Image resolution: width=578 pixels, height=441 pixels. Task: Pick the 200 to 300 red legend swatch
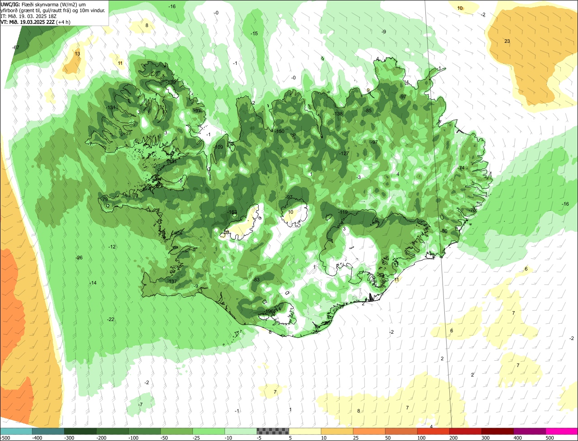click(x=466, y=431)
